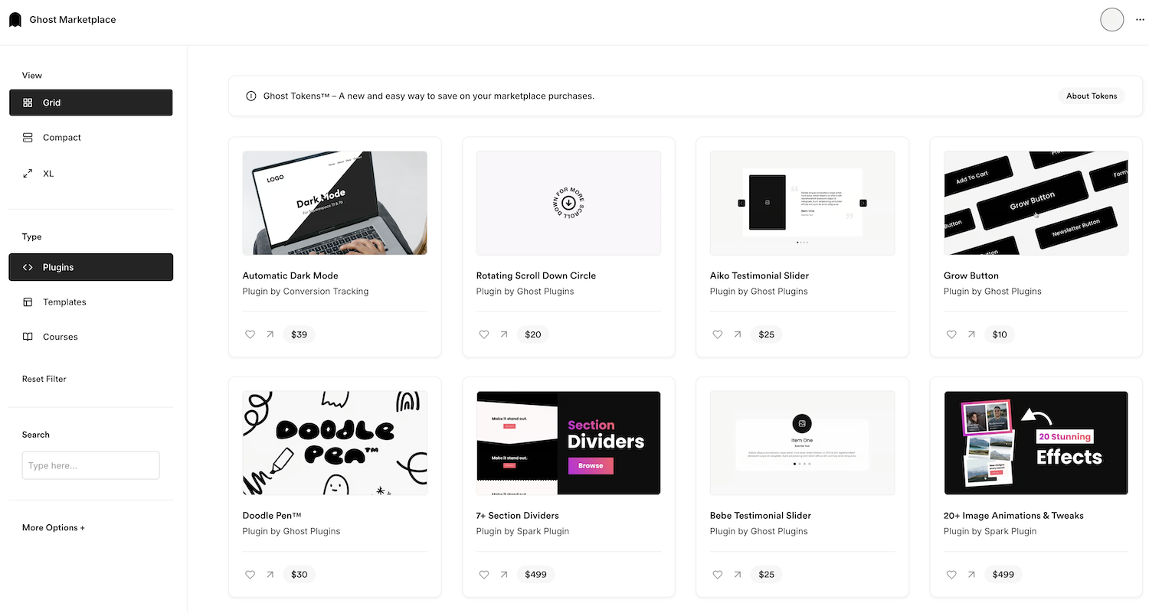Click the $10 price on Grow Button
The image size is (1149, 613).
coord(1000,334)
